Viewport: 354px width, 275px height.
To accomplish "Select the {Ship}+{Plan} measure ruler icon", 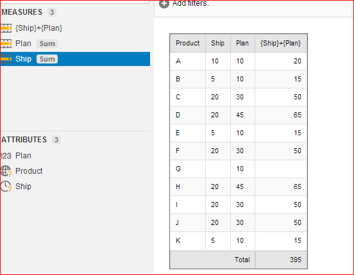I will pyautogui.click(x=6, y=28).
